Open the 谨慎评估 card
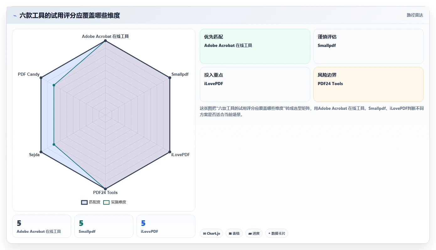This screenshot has height=250, width=436. (368, 46)
